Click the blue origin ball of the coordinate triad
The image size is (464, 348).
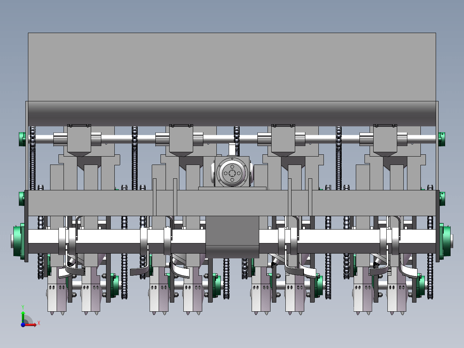(x=23, y=325)
